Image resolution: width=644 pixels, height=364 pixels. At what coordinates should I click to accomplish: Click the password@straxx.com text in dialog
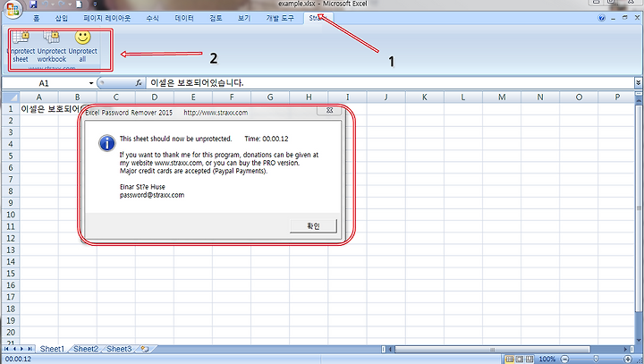pos(152,195)
